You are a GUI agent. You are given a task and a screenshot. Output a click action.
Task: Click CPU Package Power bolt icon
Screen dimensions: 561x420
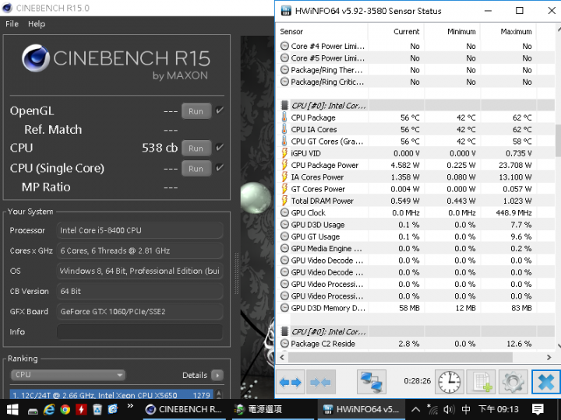pyautogui.click(x=284, y=165)
